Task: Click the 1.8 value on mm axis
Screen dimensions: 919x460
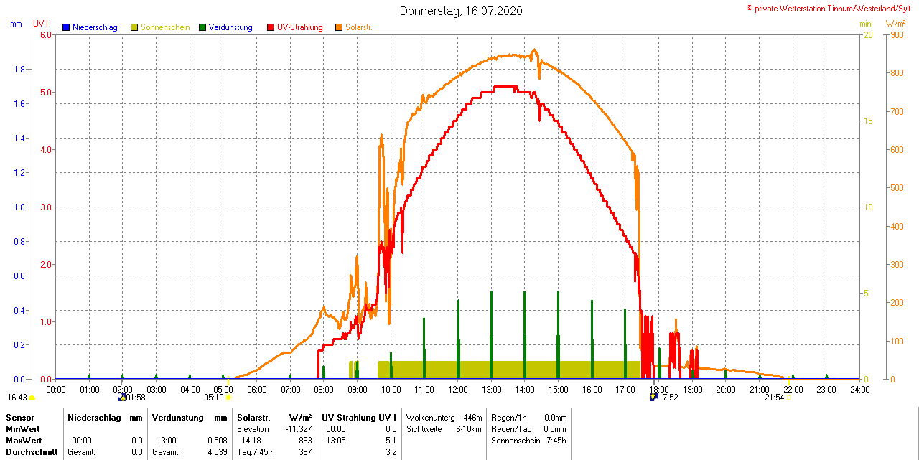Action: (x=19, y=70)
